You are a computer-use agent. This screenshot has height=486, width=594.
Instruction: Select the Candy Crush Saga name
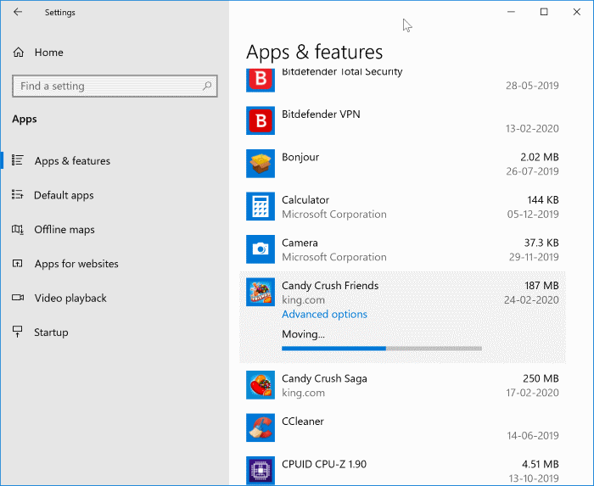point(324,378)
